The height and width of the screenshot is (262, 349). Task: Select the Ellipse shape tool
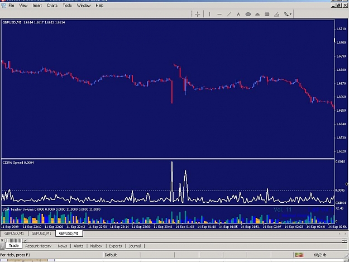click(248, 15)
